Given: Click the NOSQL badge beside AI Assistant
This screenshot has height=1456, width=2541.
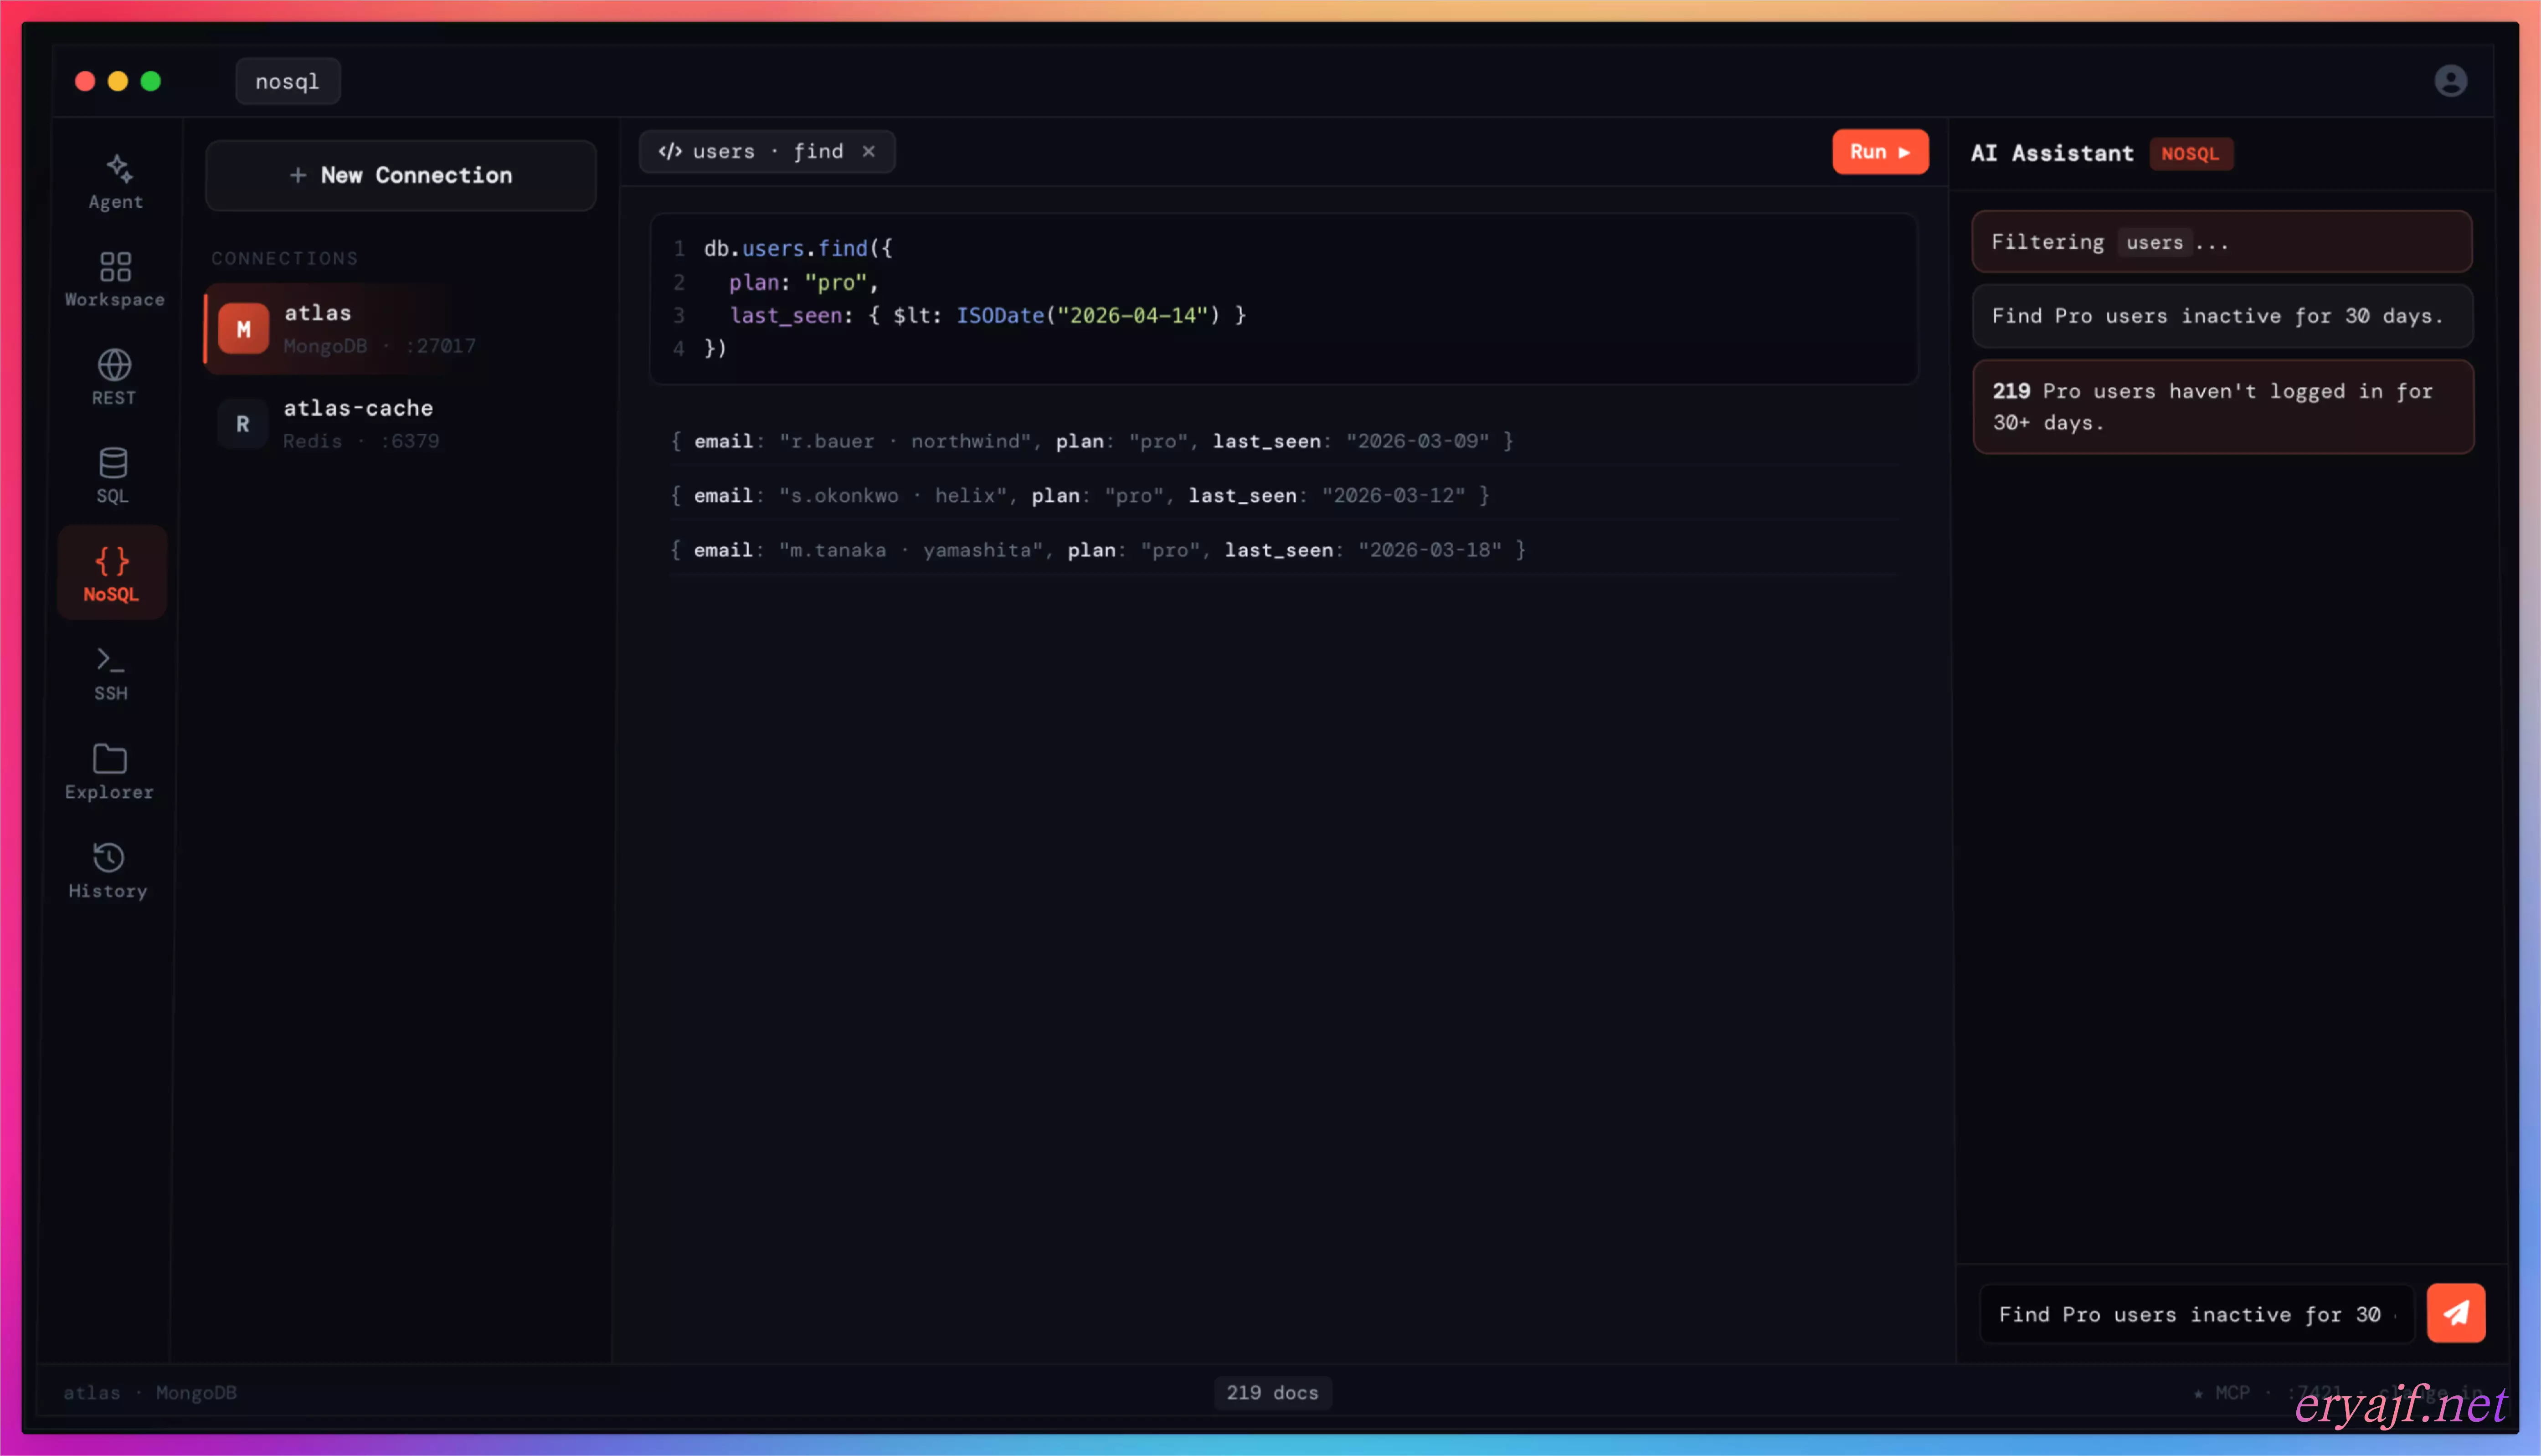Looking at the screenshot, I should click(x=2190, y=154).
